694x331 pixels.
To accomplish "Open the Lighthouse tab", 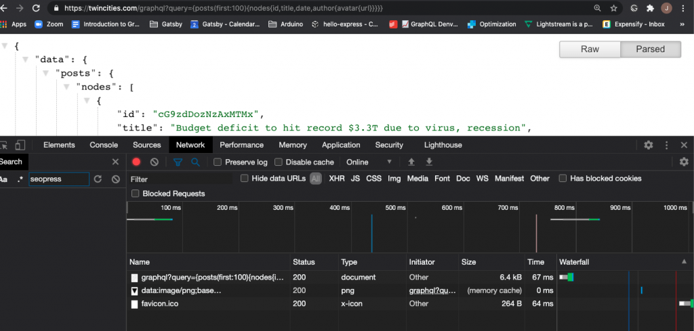I will click(x=443, y=145).
